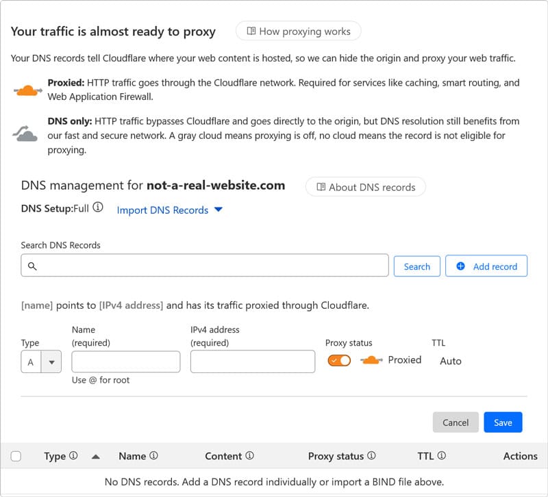Click info icon next to Type column

73,455
